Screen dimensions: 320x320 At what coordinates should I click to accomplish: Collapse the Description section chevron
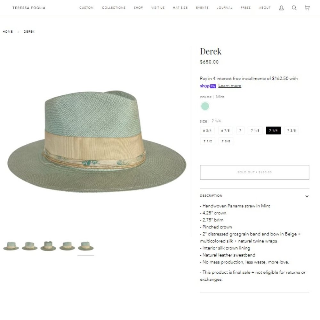coord(307,196)
